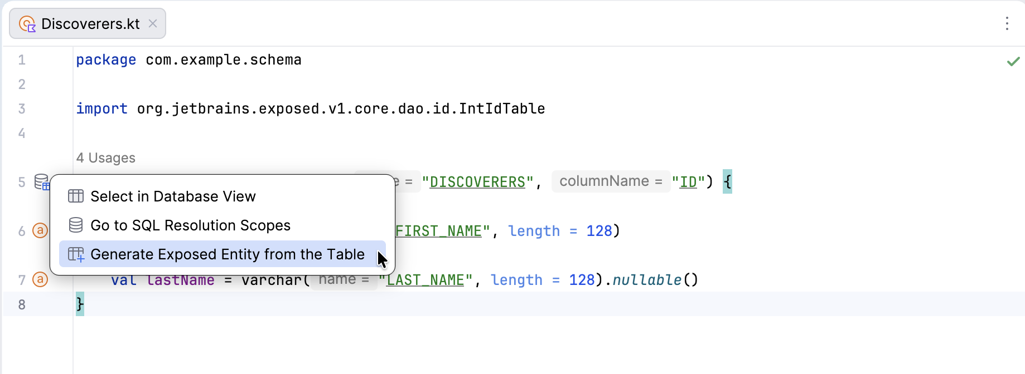The width and height of the screenshot is (1025, 374).
Task: Click the length parameter on line 6
Action: [534, 231]
